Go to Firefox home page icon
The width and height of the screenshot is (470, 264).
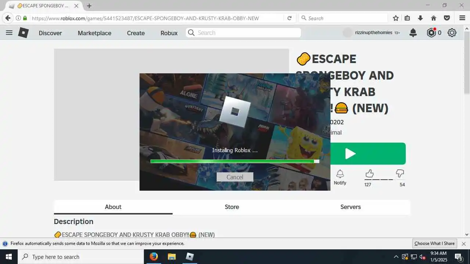pyautogui.click(x=434, y=18)
